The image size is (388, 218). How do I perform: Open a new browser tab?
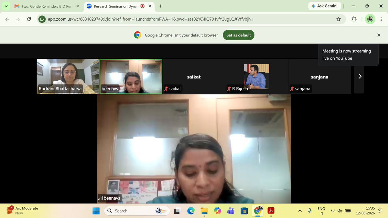[x=161, y=6]
